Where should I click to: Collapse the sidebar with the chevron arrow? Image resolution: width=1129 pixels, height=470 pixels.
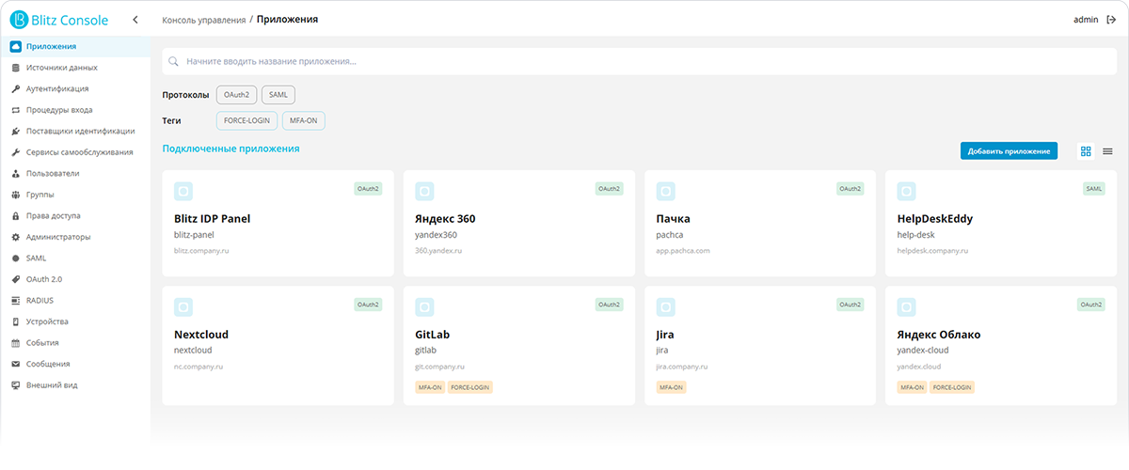tap(135, 20)
